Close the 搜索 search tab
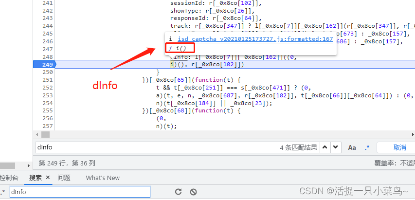Screen dimensions: 415x200 (48, 178)
